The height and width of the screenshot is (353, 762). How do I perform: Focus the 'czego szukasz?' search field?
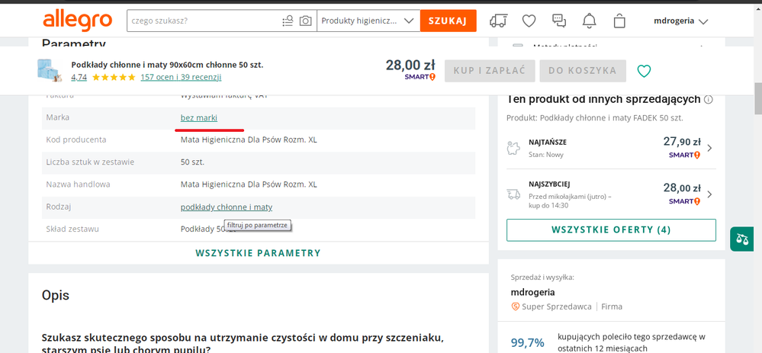click(204, 21)
